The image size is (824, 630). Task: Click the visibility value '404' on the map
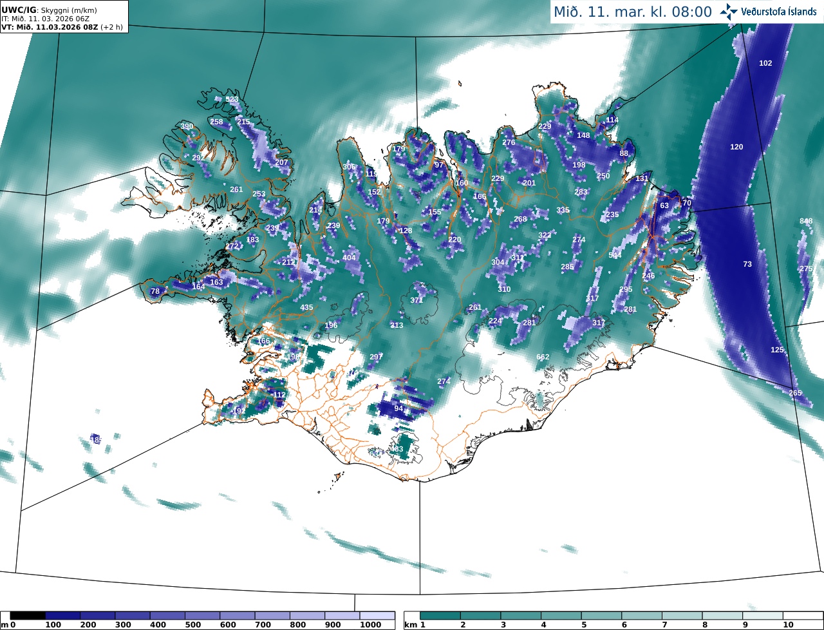click(x=349, y=258)
